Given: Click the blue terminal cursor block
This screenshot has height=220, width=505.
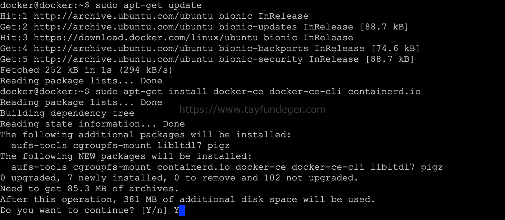Looking at the screenshot, I should (182, 210).
